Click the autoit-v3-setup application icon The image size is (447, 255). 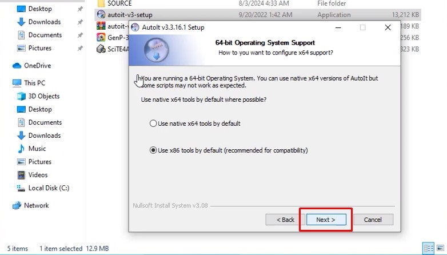coord(101,14)
